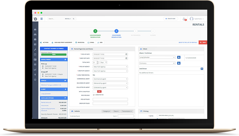Open Sign and Print Agreement
Image resolution: width=239 pixels, height=136 pixels.
click(62, 43)
